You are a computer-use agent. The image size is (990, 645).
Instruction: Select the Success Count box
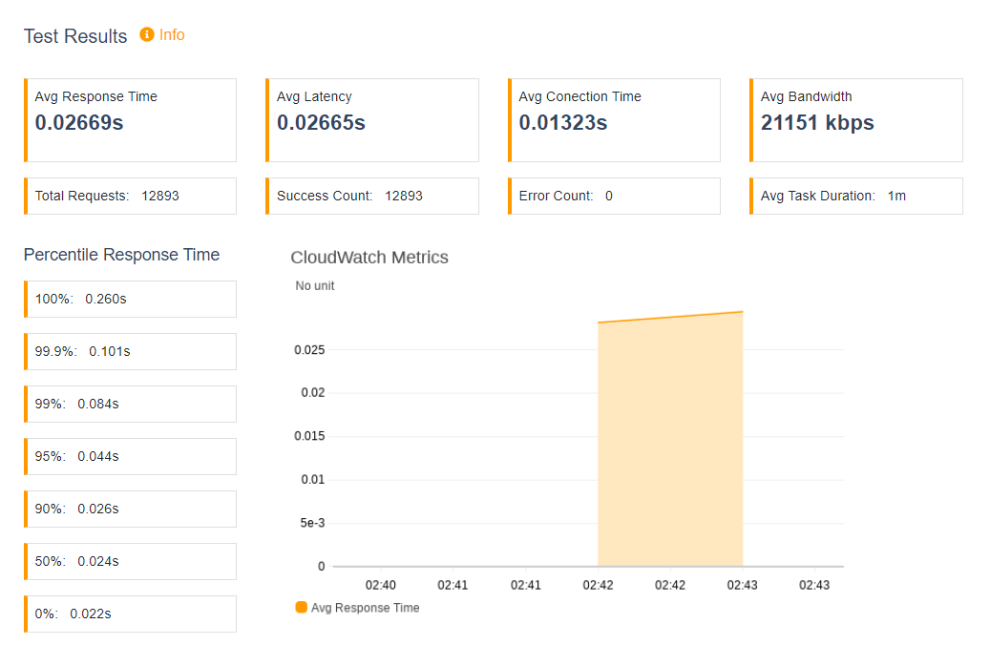pos(372,196)
